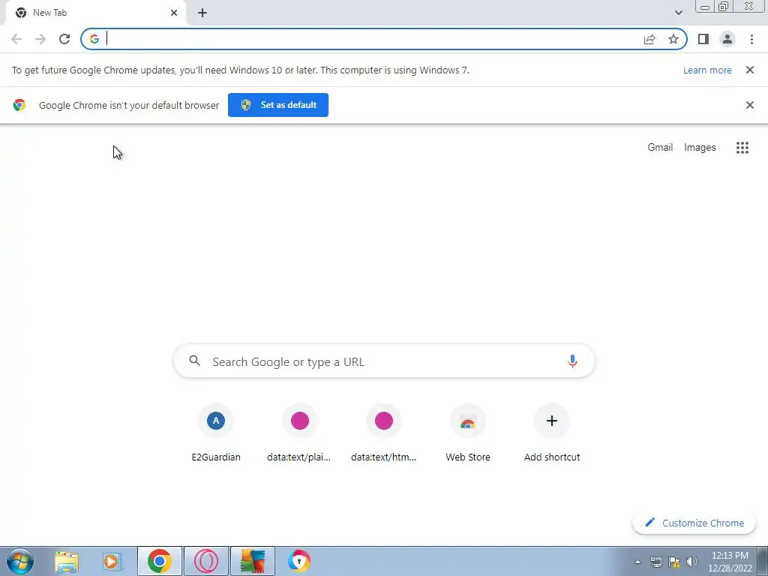Viewport: 768px width, 576px height.
Task: Click the network tray icon
Action: pos(655,562)
